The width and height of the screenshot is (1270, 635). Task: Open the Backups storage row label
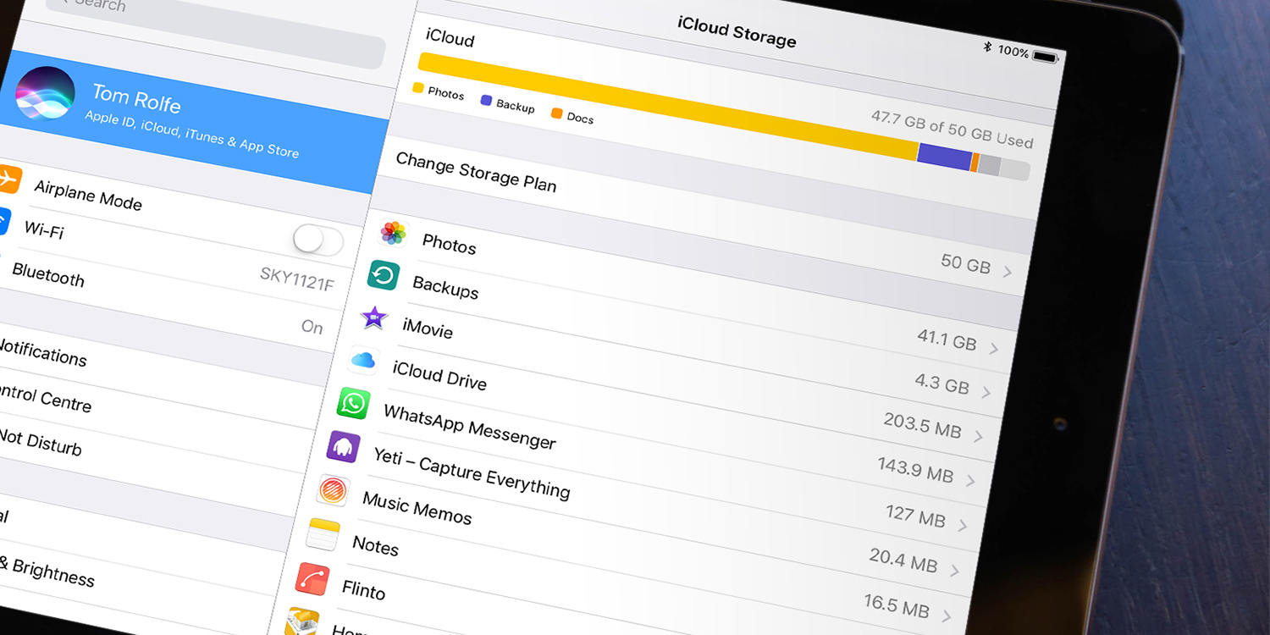click(x=445, y=287)
